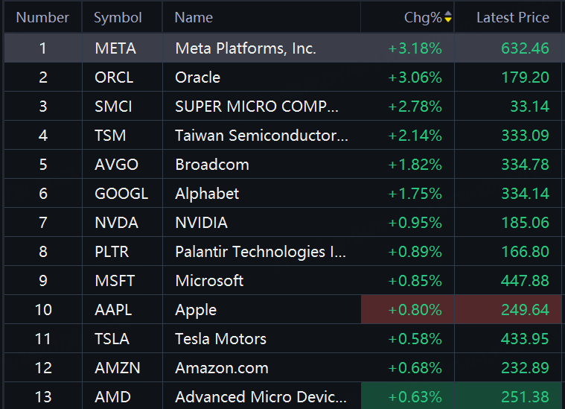Open the Amazon.com stock name

pyautogui.click(x=222, y=368)
